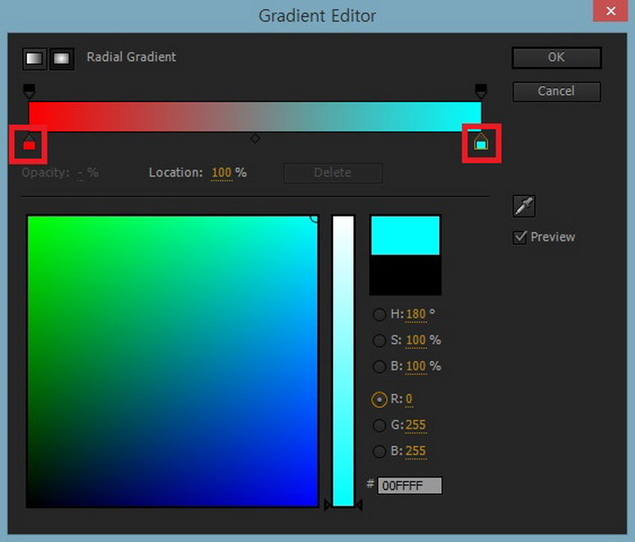Screen dimensions: 635x542
Task: Click the gradient midpoint diamond marker
Action: click(255, 138)
